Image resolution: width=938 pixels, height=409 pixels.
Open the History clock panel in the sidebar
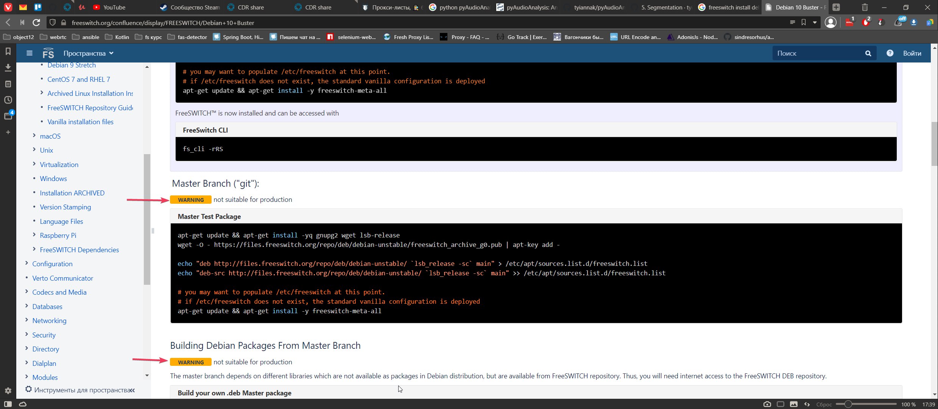click(x=8, y=100)
